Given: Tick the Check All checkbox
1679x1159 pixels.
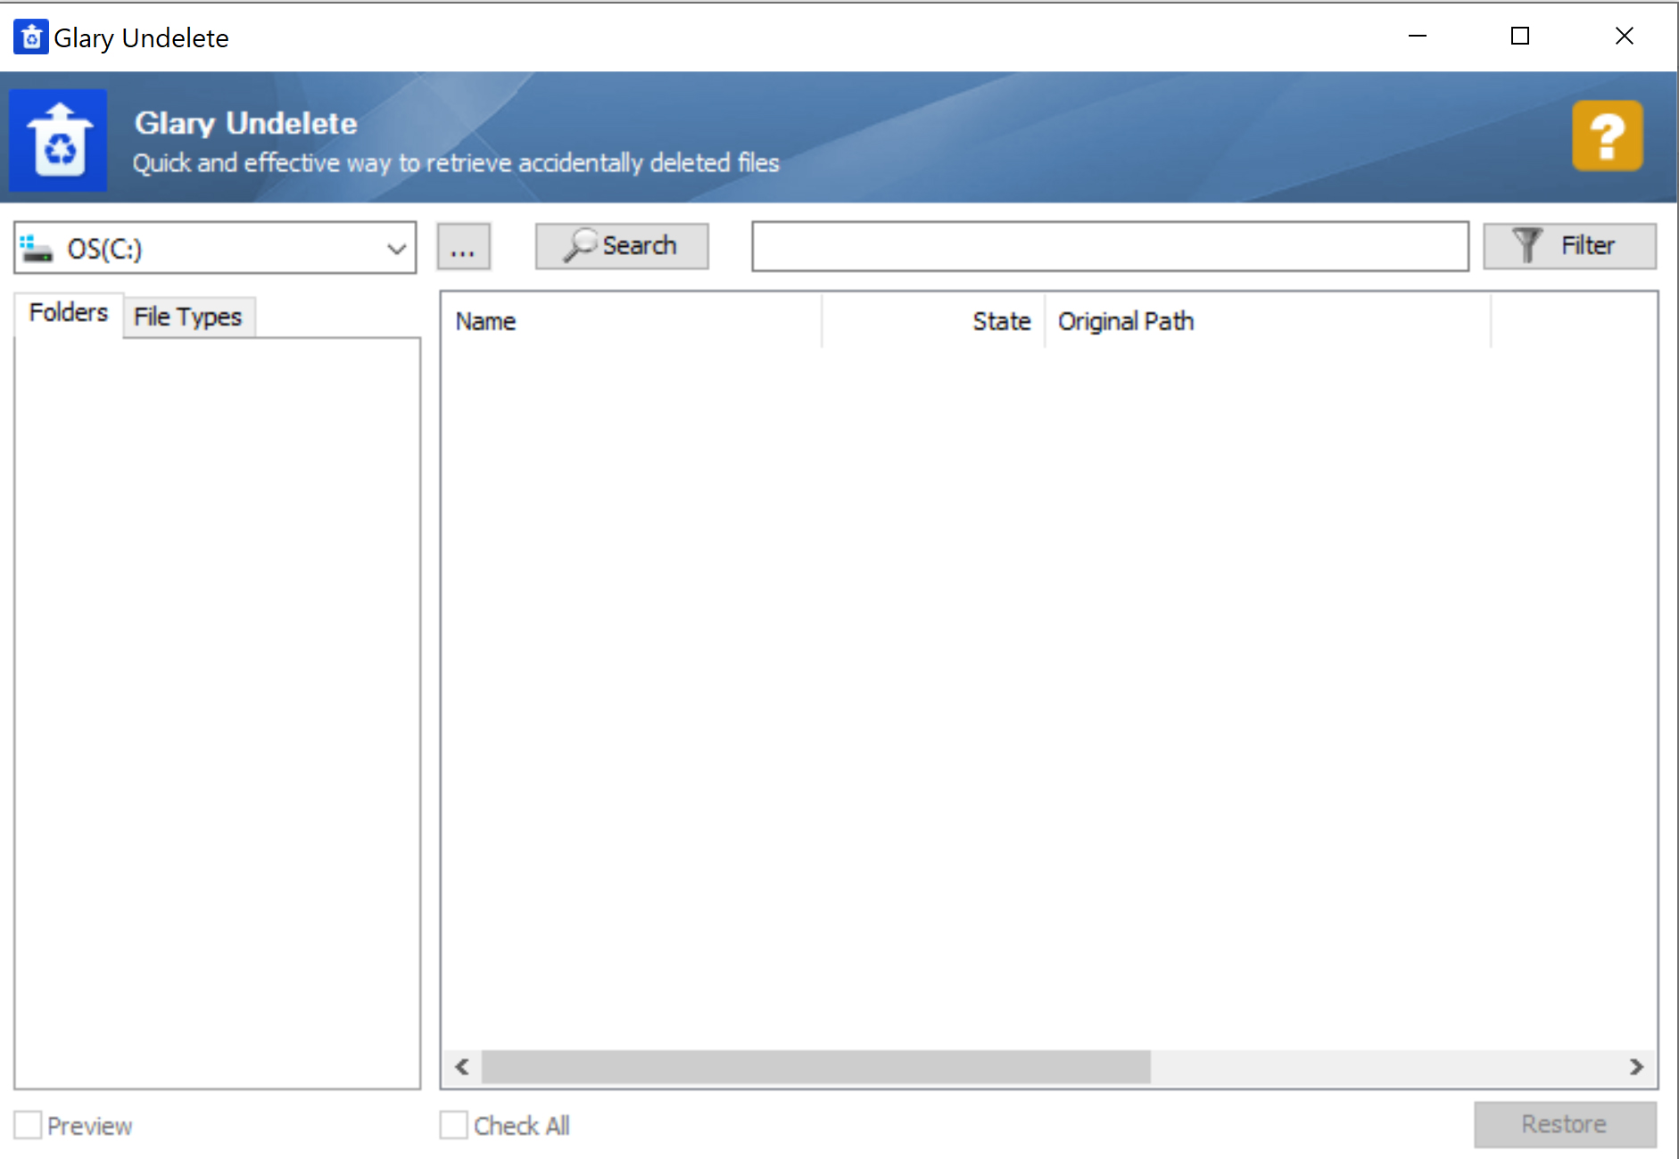Looking at the screenshot, I should pos(453,1125).
